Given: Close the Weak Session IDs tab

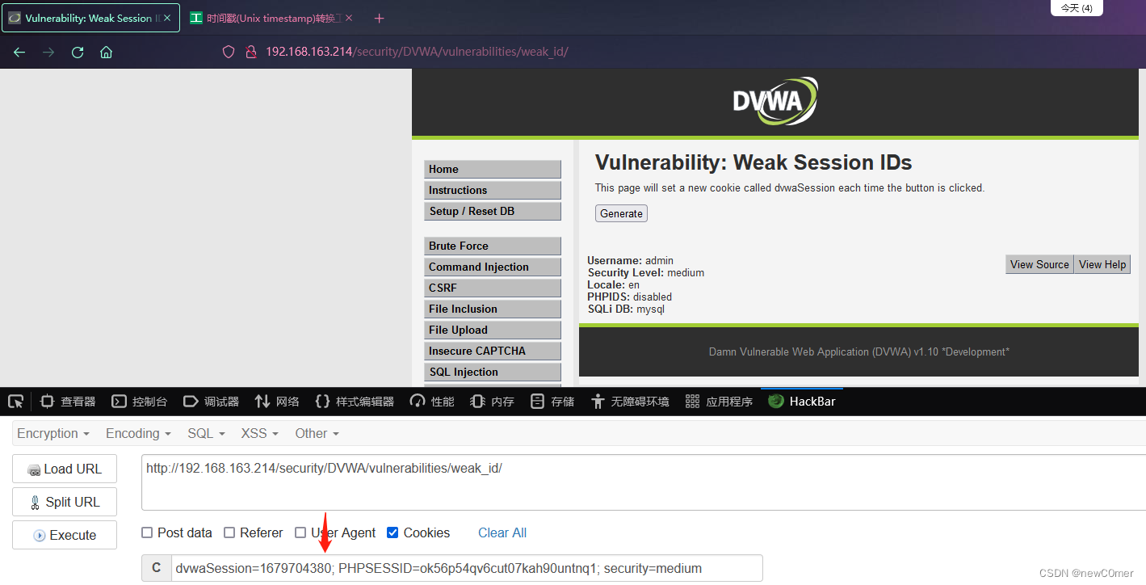Looking at the screenshot, I should [x=167, y=18].
